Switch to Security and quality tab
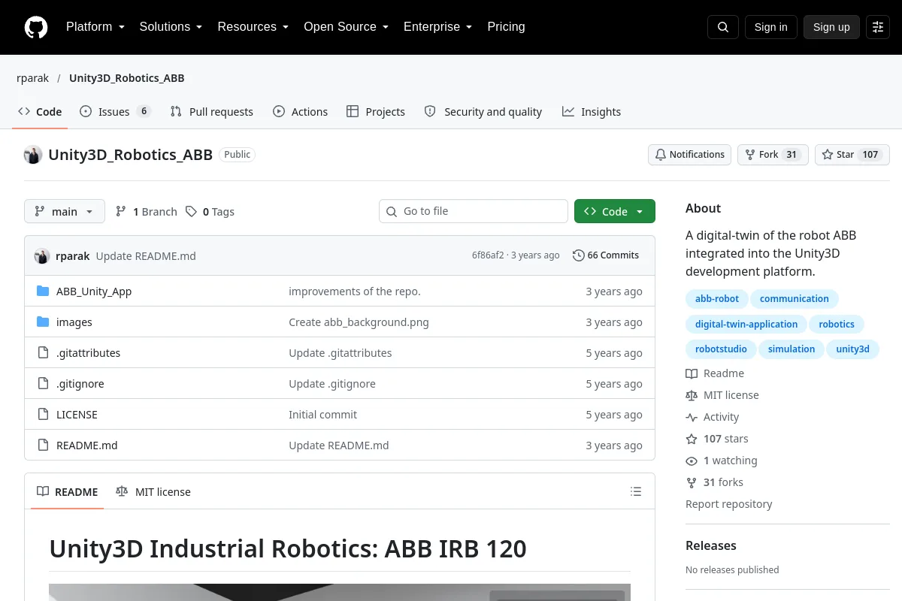 tap(483, 112)
